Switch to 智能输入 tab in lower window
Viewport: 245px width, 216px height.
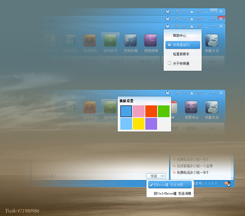[x=192, y=128]
